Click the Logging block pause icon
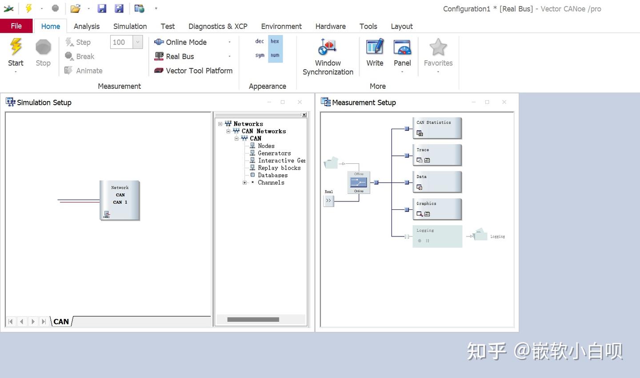 pos(428,241)
